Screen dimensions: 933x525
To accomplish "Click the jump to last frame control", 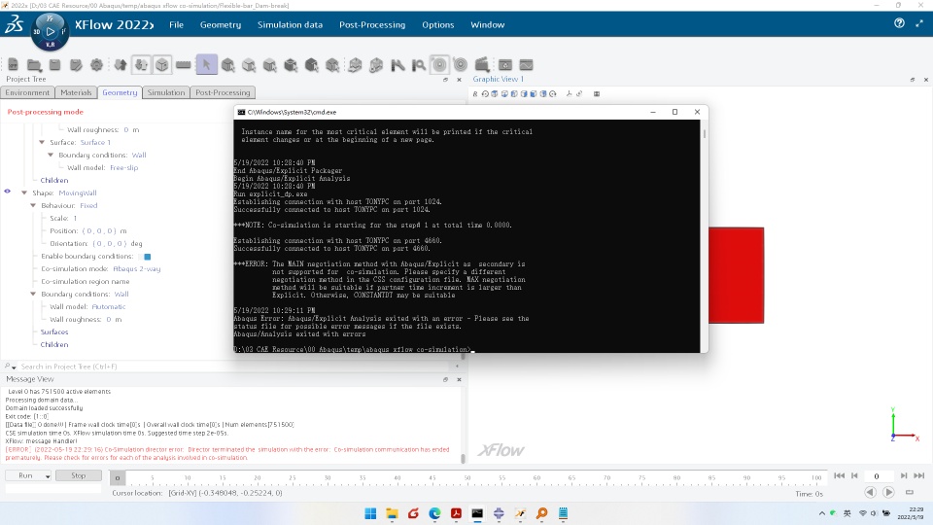I will tap(919, 475).
